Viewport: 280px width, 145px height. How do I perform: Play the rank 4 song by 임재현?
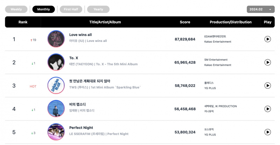(x=267, y=109)
